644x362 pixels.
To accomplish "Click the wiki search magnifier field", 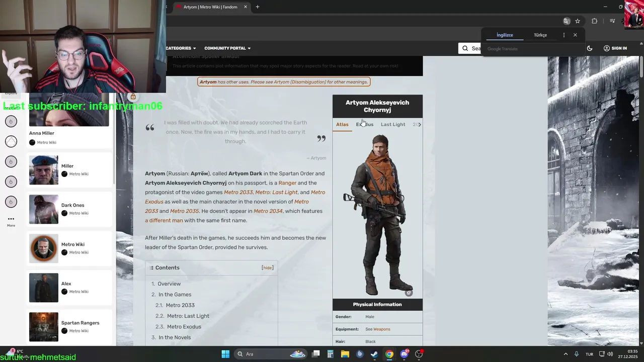I will [470, 48].
